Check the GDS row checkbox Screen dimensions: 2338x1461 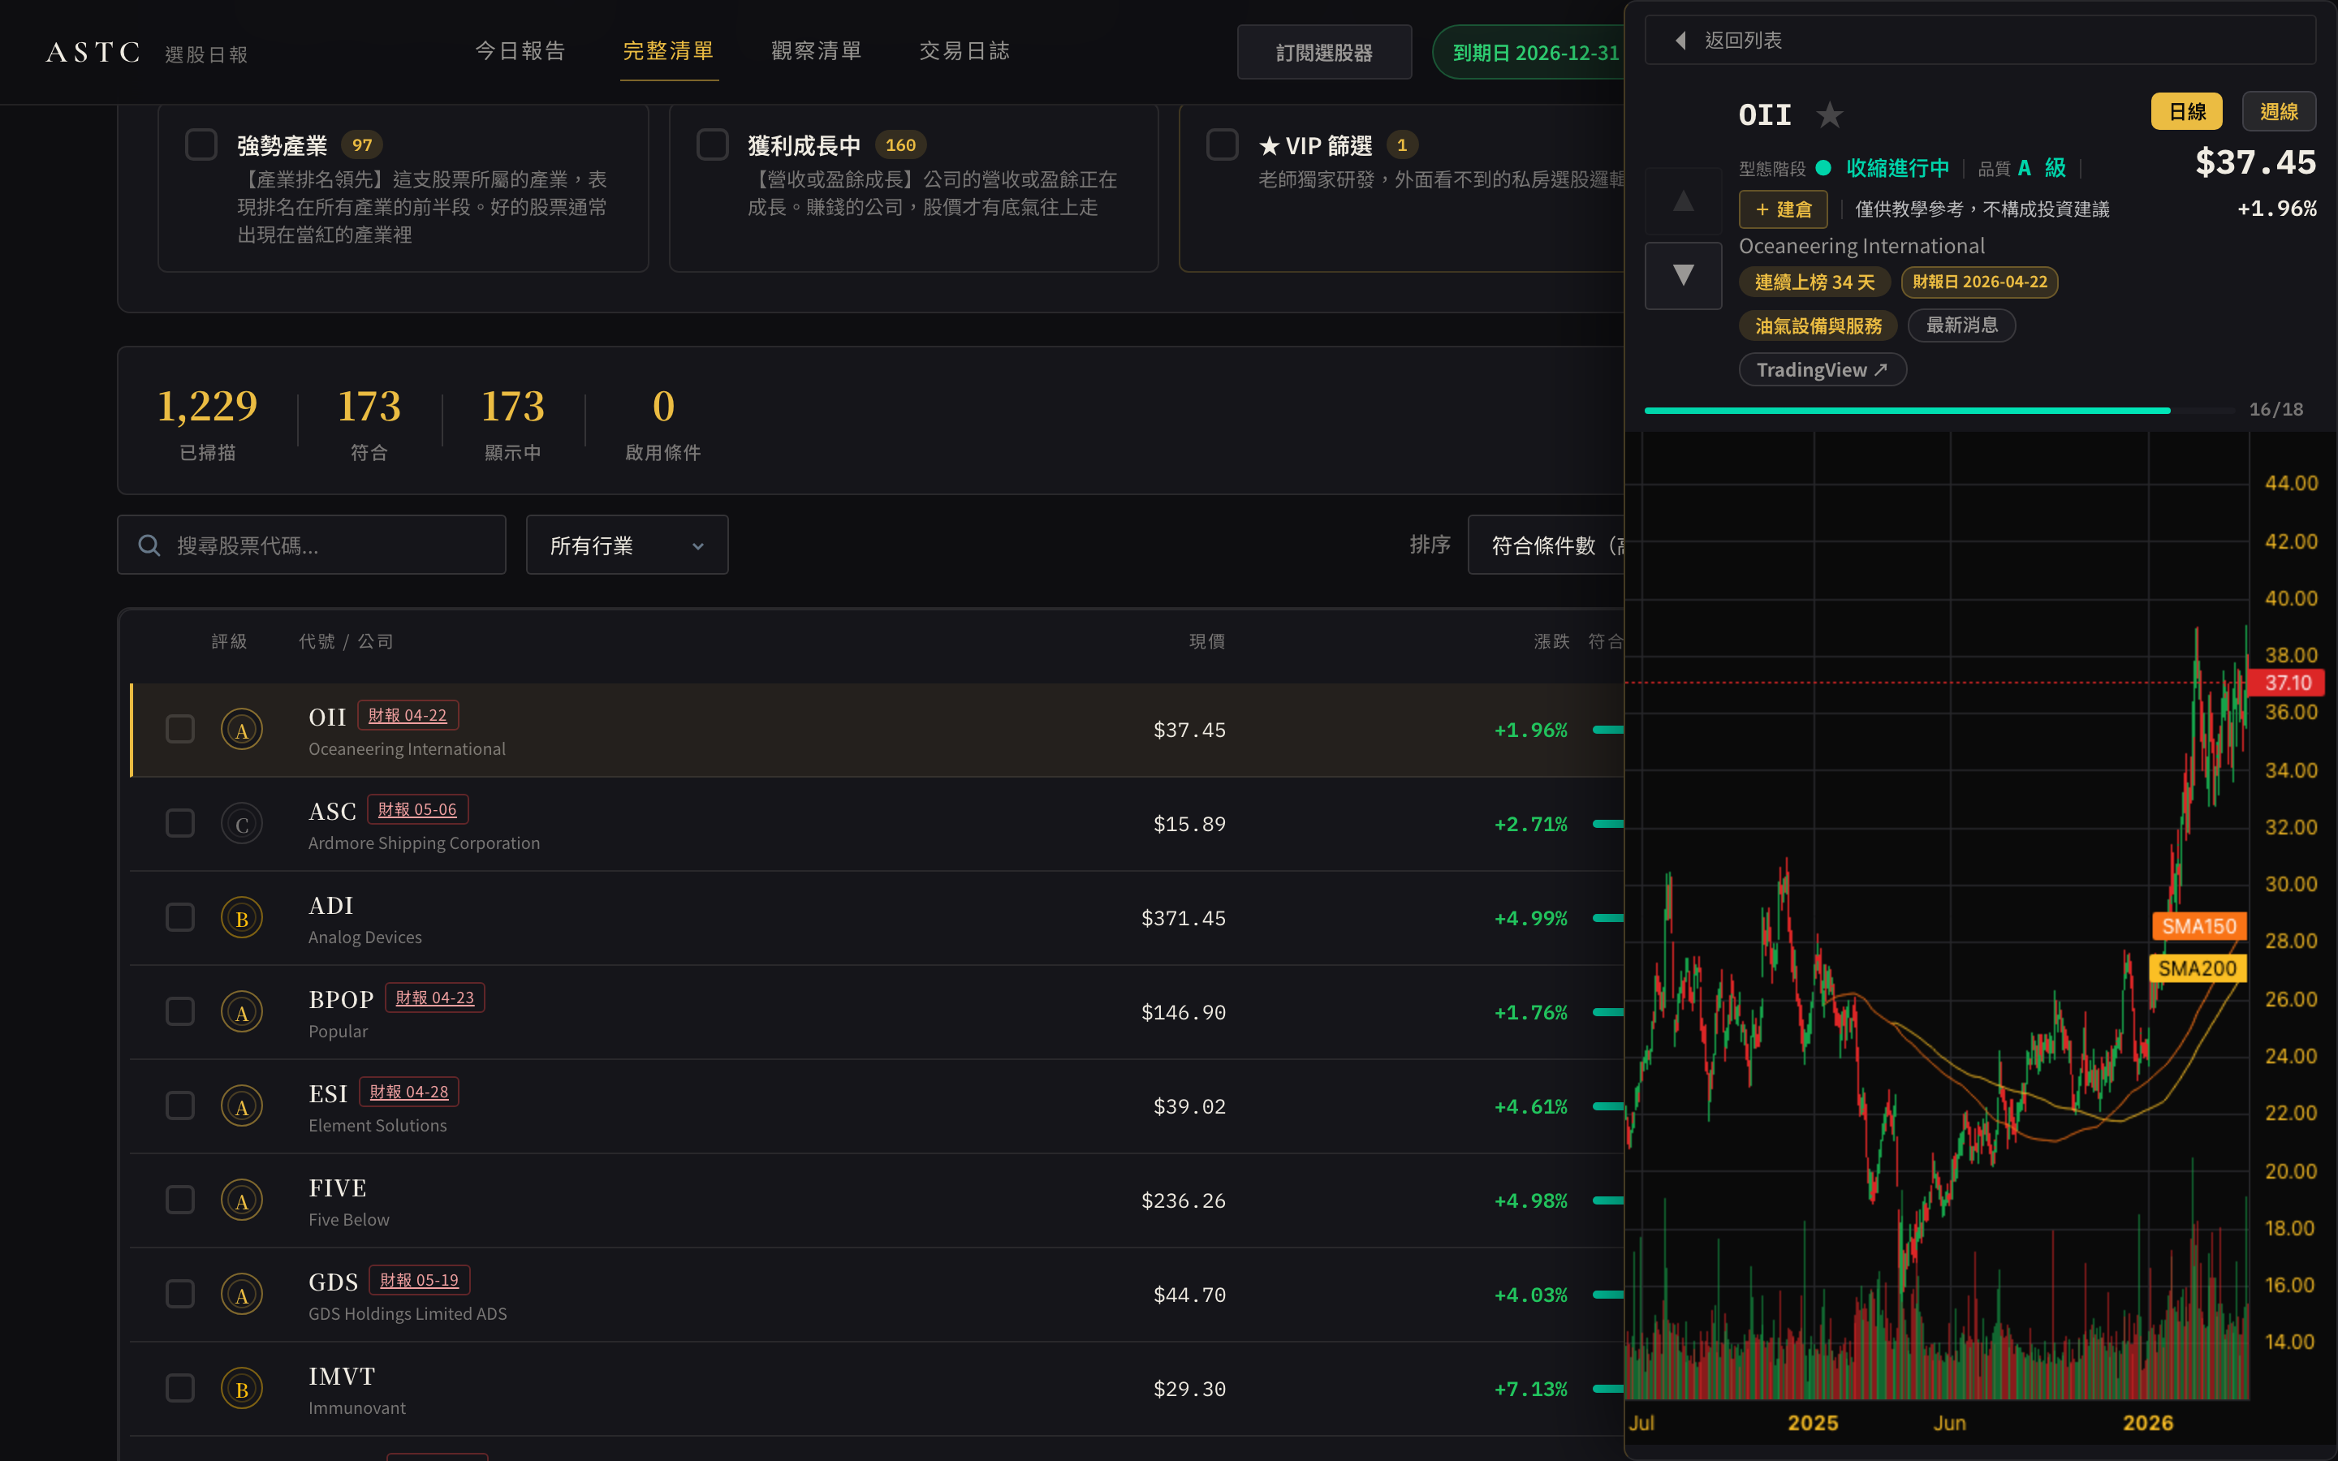[x=179, y=1294]
